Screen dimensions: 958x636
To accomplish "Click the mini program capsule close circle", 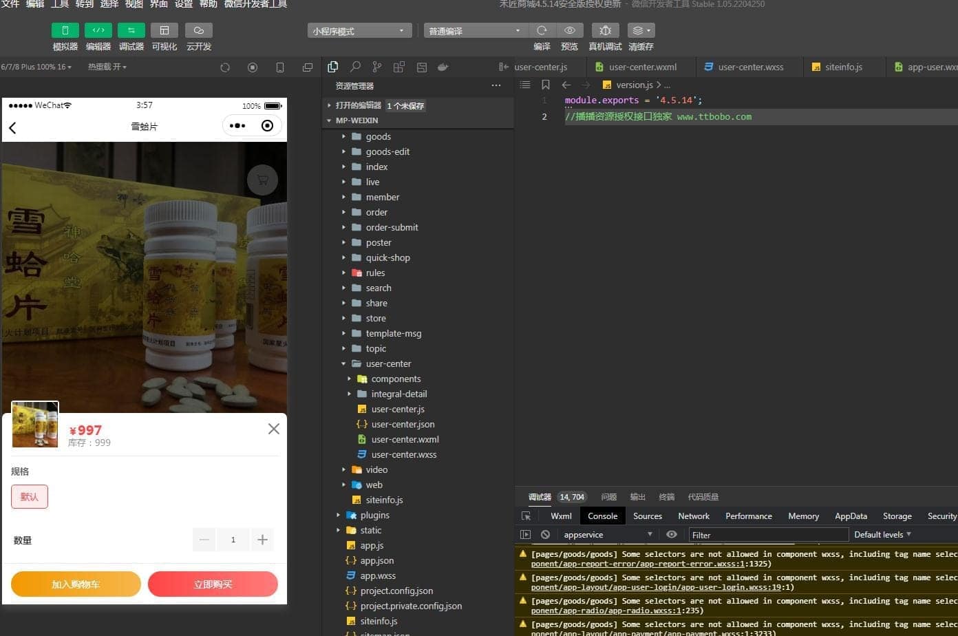I will tap(268, 126).
